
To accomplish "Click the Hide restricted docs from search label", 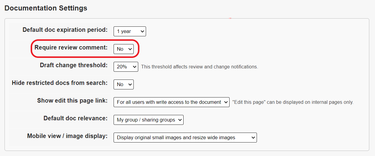I will click(x=59, y=83).
